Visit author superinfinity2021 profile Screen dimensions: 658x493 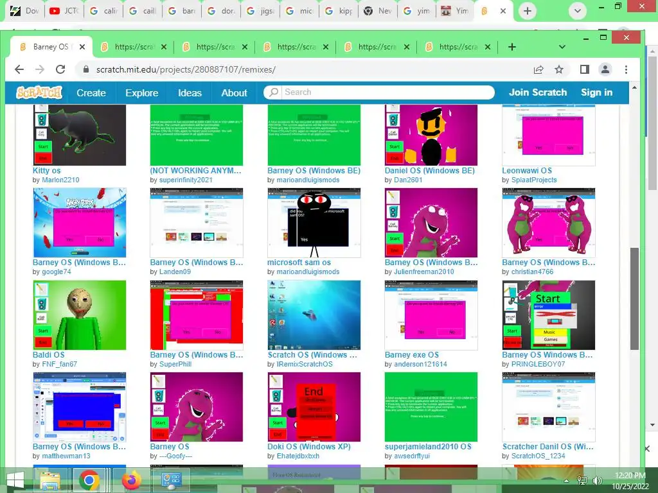point(186,180)
